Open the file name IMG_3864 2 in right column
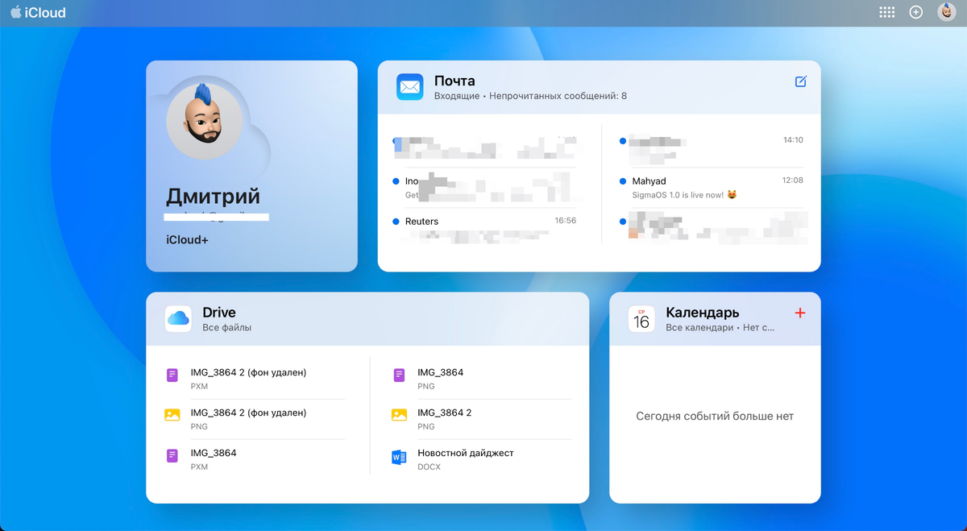The height and width of the screenshot is (531, 967). pyautogui.click(x=444, y=413)
